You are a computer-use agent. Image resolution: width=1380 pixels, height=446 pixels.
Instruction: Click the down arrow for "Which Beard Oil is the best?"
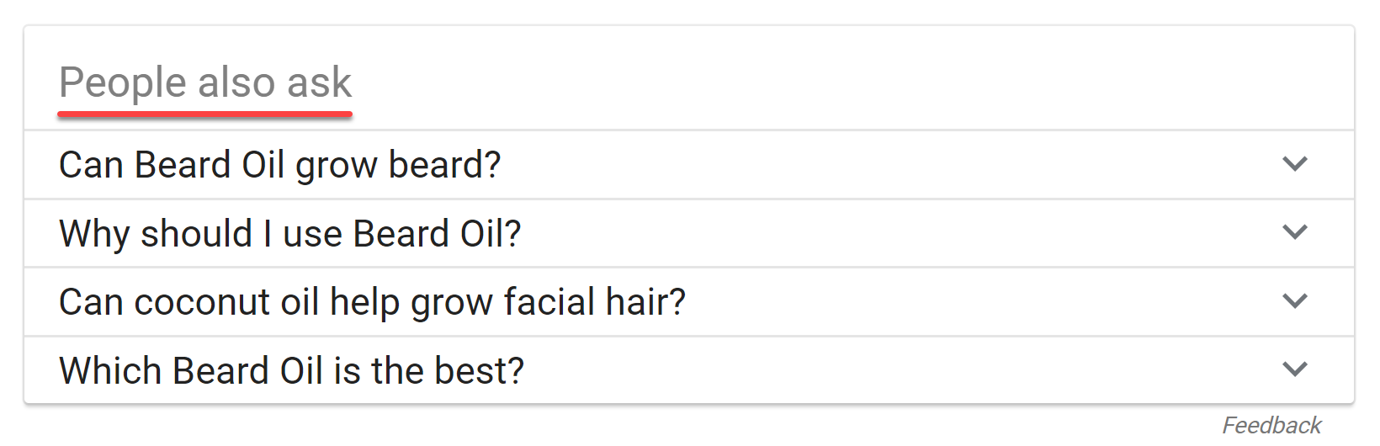1294,369
